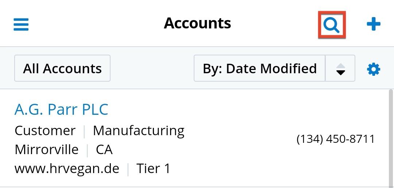Click the Mirrorville city text
Screen dimensions: 394x188
[x=46, y=149]
